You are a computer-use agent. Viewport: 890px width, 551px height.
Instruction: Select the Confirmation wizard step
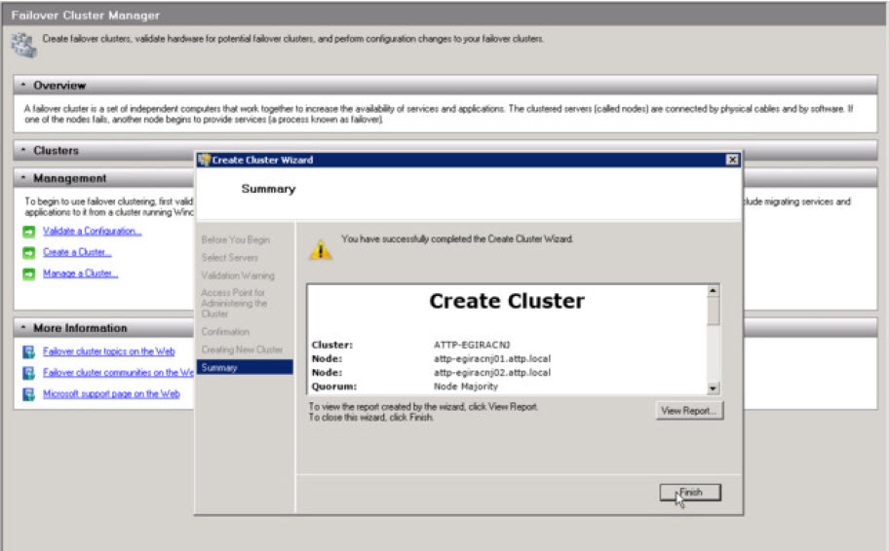point(225,332)
